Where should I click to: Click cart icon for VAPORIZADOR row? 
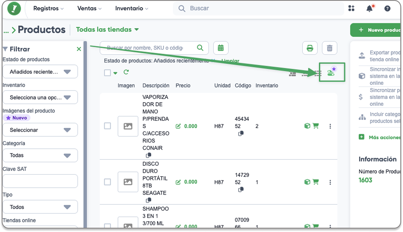(x=315, y=126)
